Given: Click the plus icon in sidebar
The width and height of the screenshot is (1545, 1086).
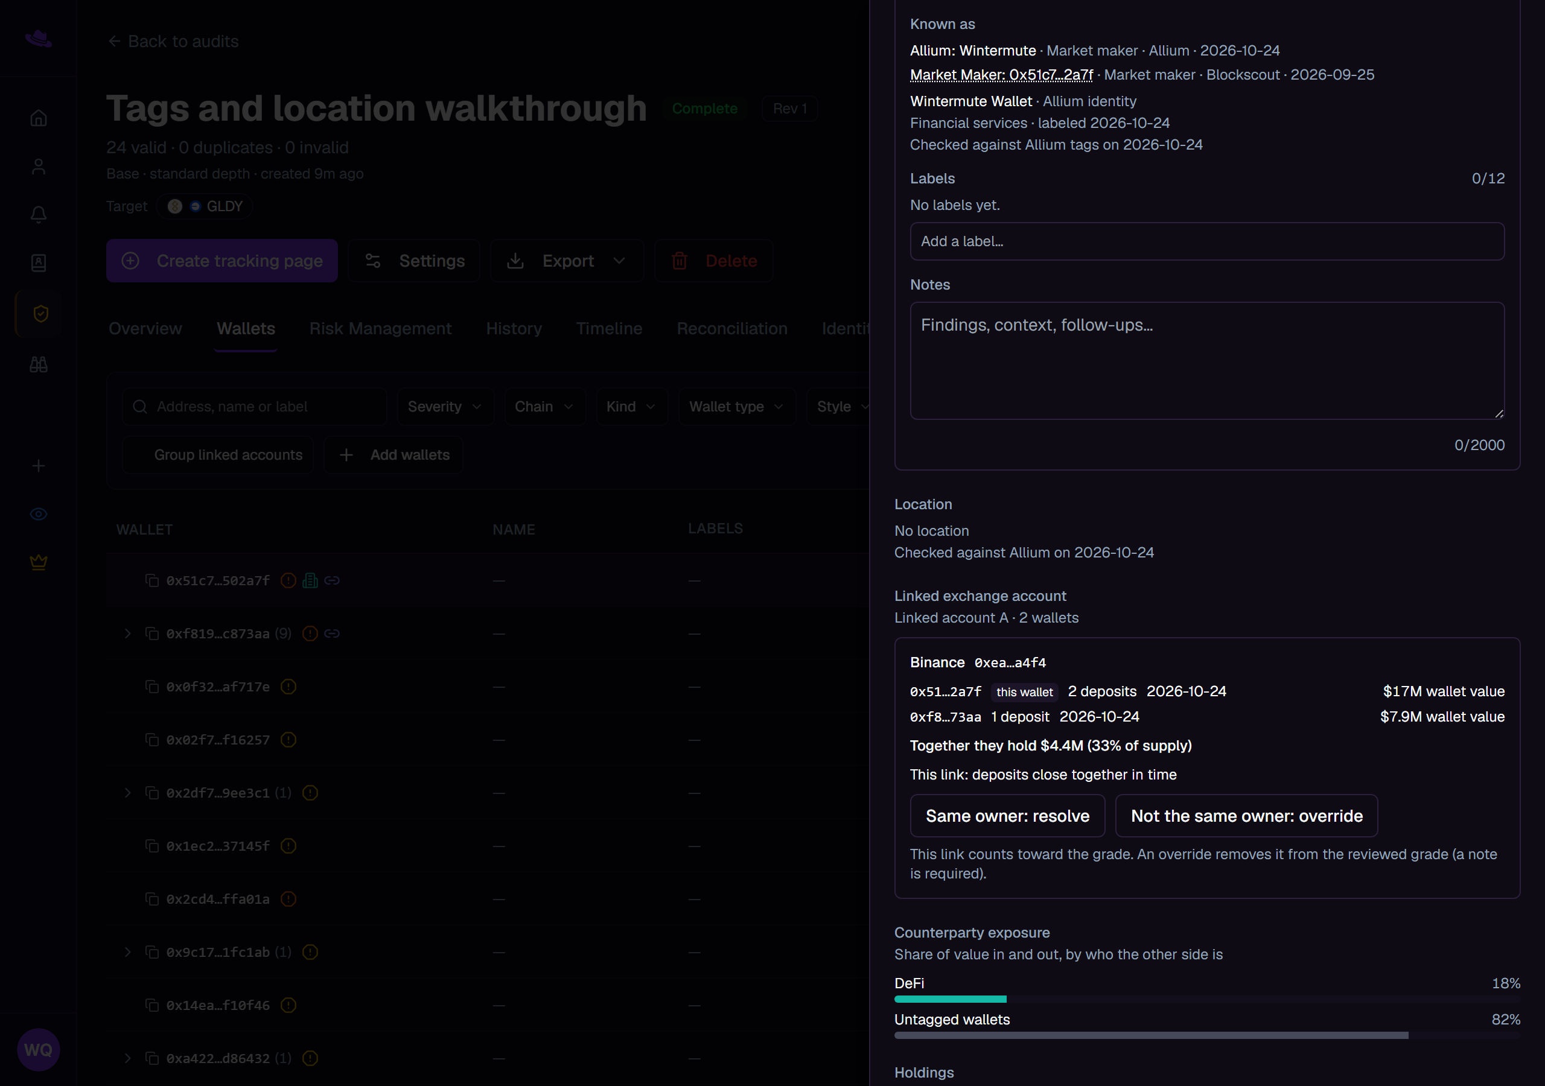Looking at the screenshot, I should (39, 466).
